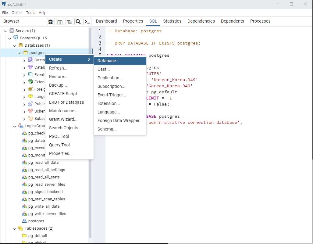Select Query Tool from the context menu
313x244 pixels.
pos(69,145)
